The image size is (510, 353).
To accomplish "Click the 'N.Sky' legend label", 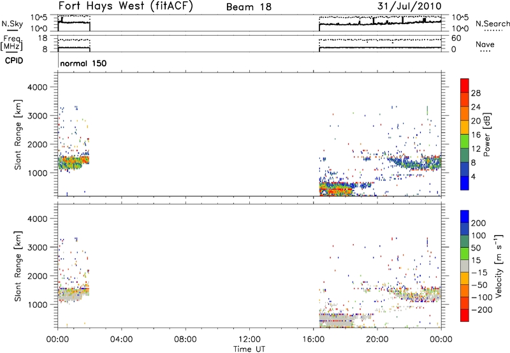I will coord(12,24).
